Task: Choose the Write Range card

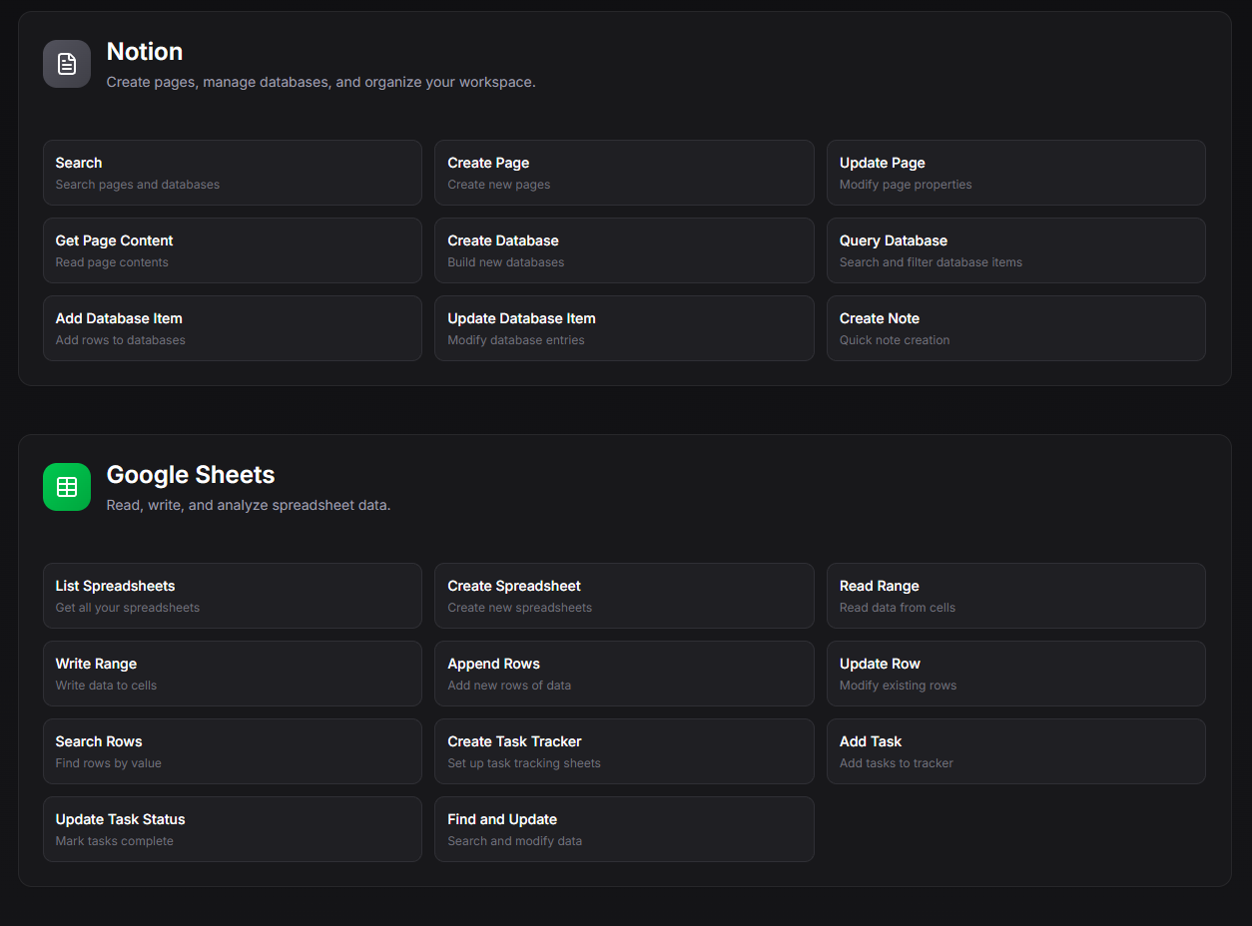Action: (x=233, y=674)
